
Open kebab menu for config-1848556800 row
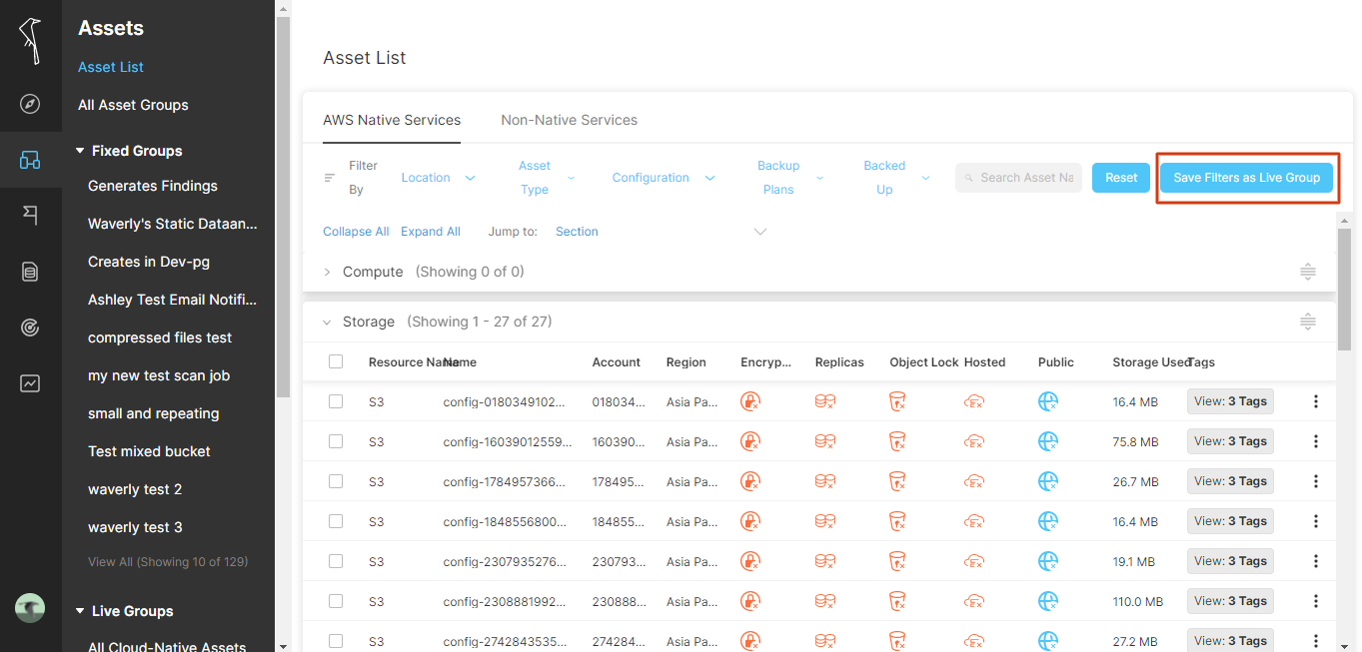(1316, 521)
